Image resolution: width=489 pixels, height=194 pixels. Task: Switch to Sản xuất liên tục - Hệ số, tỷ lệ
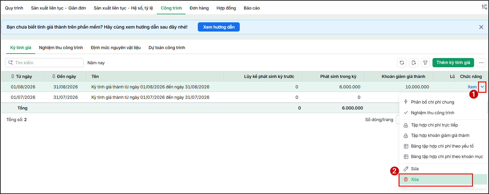tap(123, 8)
